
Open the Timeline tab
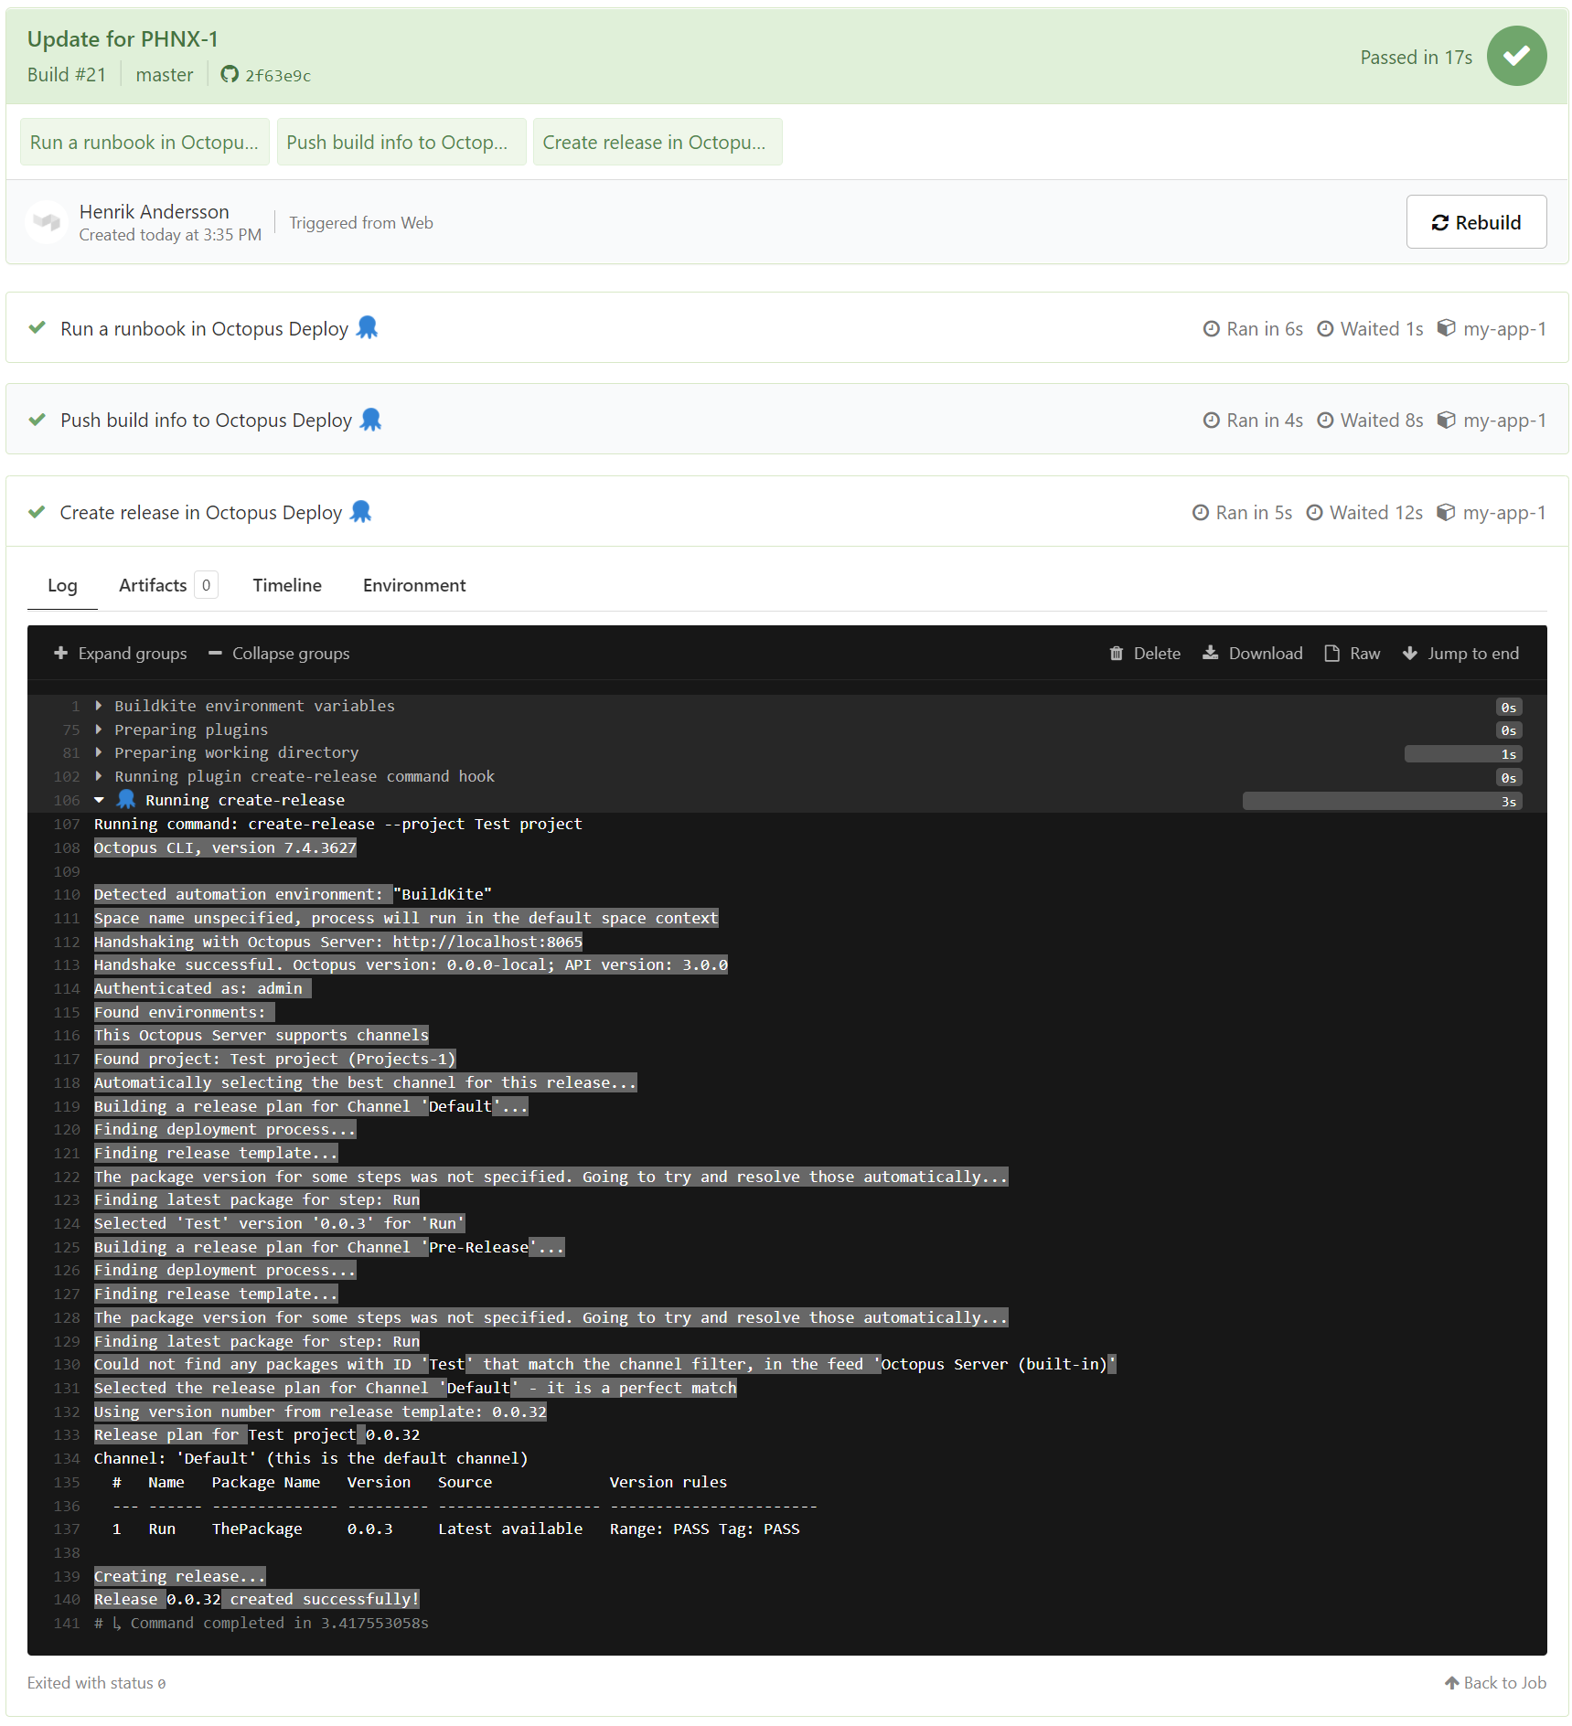click(x=286, y=585)
